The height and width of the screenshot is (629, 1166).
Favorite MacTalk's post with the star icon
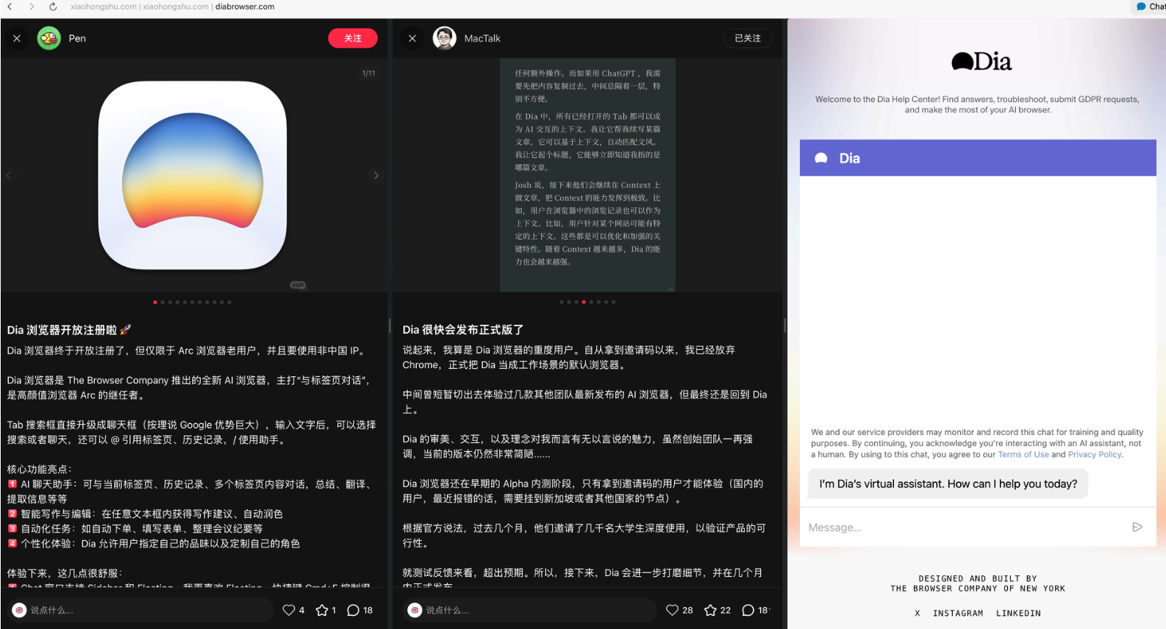pos(710,610)
